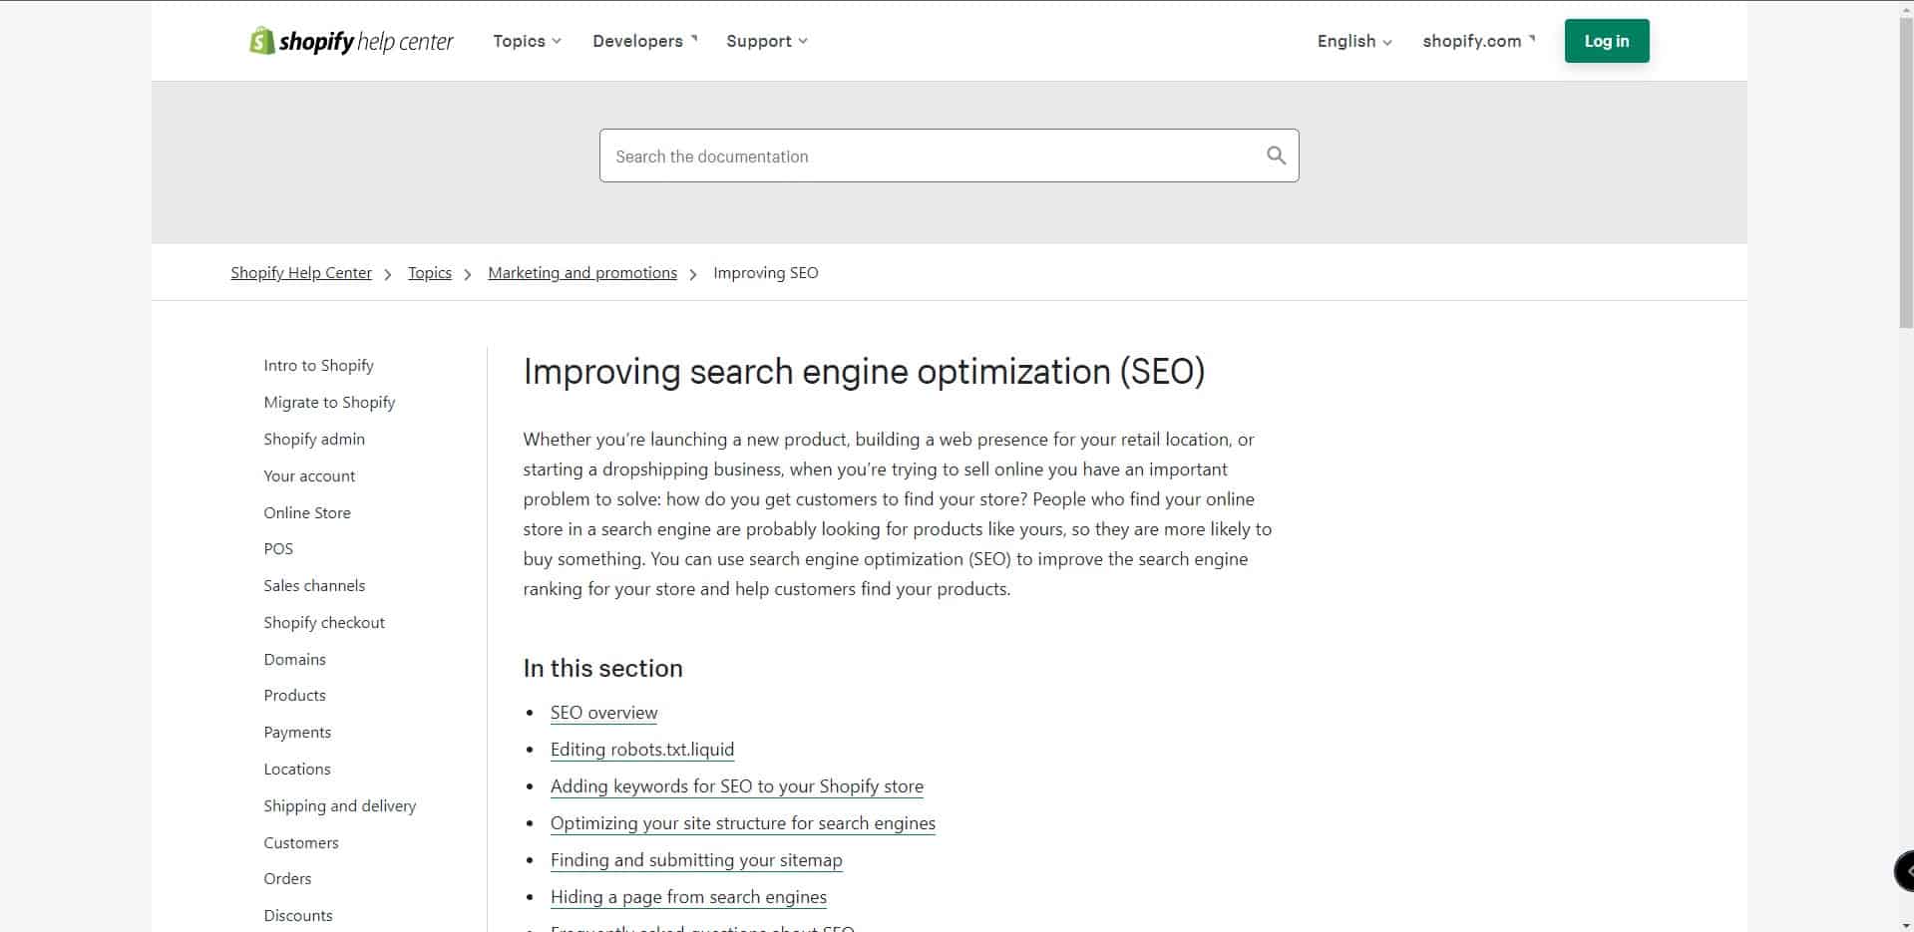The image size is (1914, 932).
Task: Open the English language selector
Action: pyautogui.click(x=1354, y=41)
